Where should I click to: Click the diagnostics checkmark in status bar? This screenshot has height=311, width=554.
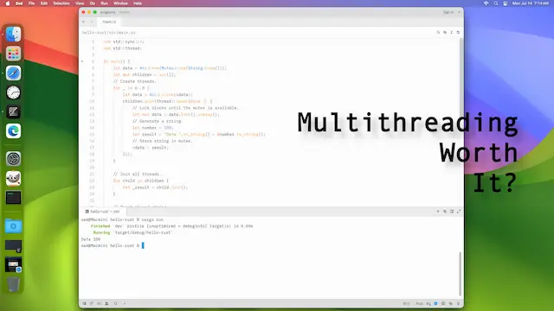(x=125, y=303)
